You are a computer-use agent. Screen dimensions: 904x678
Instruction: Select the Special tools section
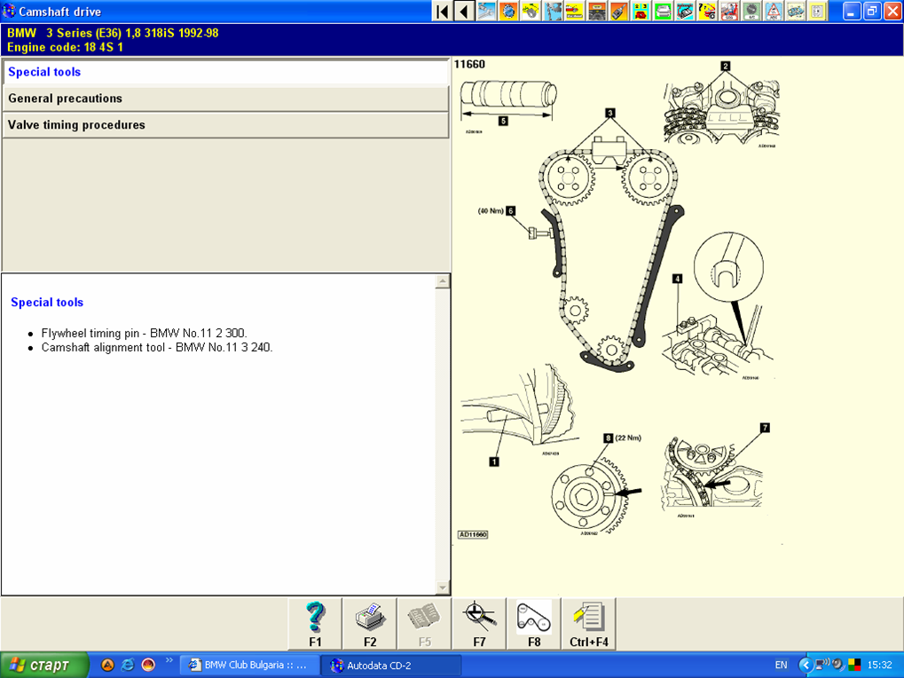point(225,72)
